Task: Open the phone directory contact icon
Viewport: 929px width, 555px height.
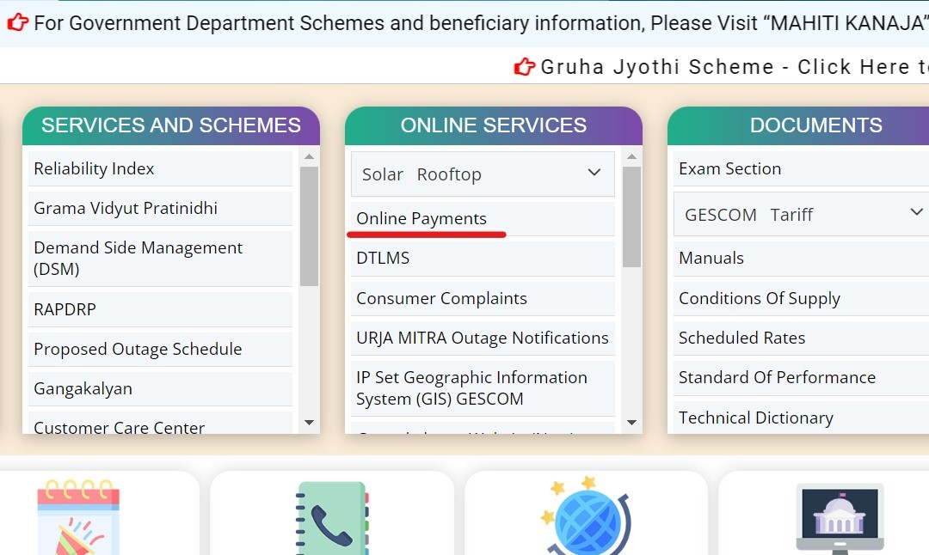Action: tap(332, 515)
